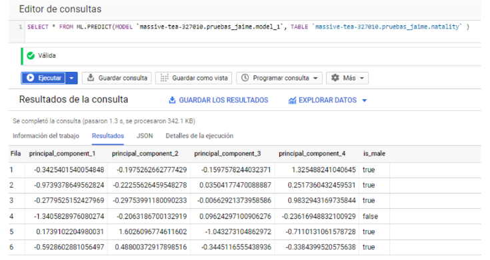Click principal_component_3 column header
The image size is (490, 260).
pos(227,154)
